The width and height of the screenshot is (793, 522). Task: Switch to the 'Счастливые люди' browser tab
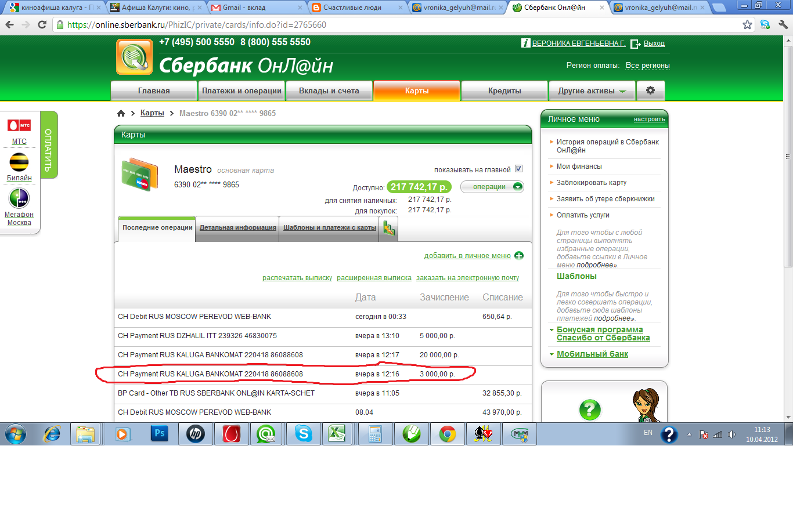tap(355, 8)
